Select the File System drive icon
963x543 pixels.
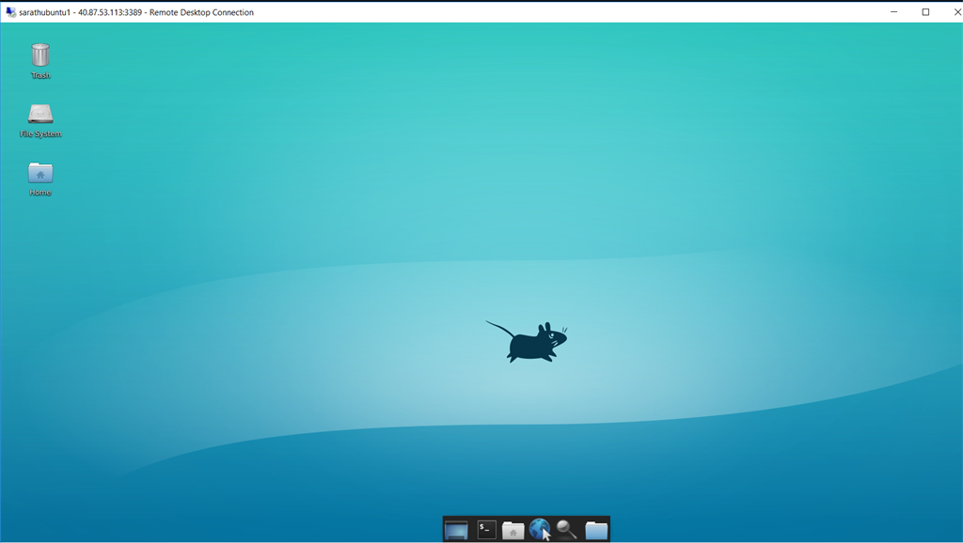[40, 114]
